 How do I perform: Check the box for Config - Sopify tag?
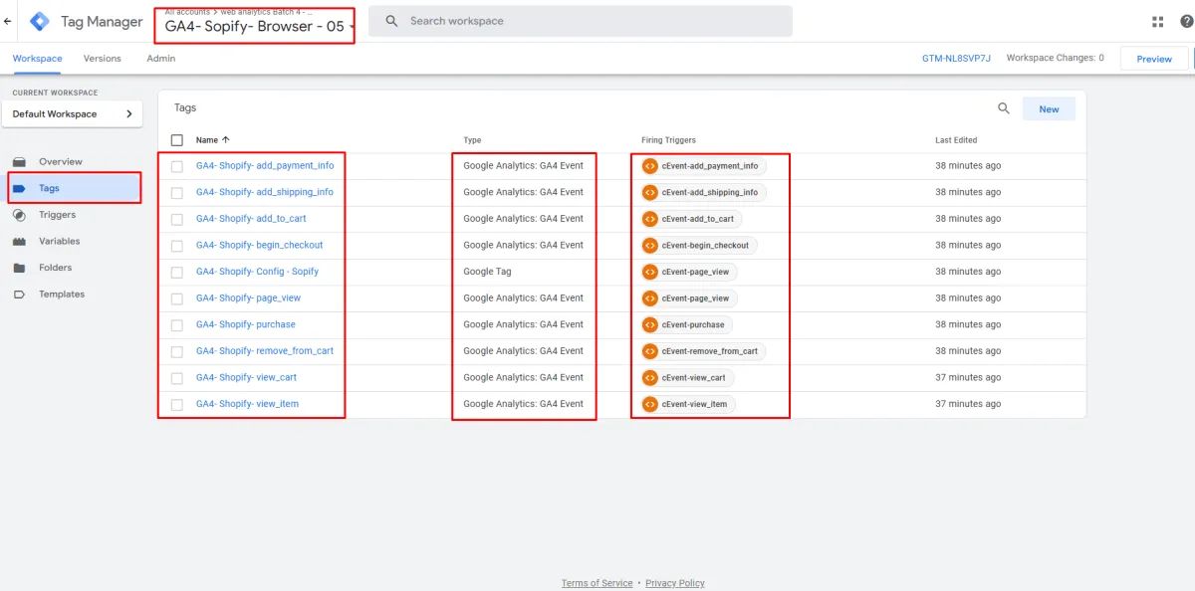[177, 273]
